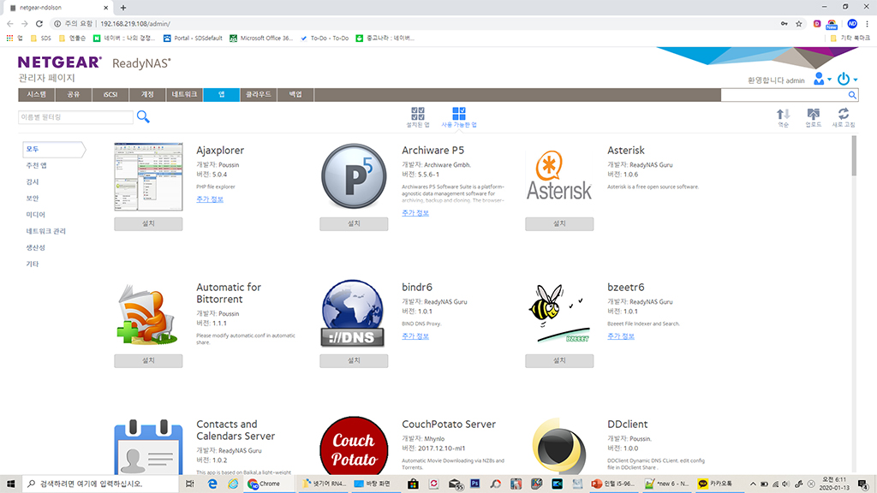Open the iSCSI tab
The height and width of the screenshot is (493, 877).
click(x=110, y=94)
